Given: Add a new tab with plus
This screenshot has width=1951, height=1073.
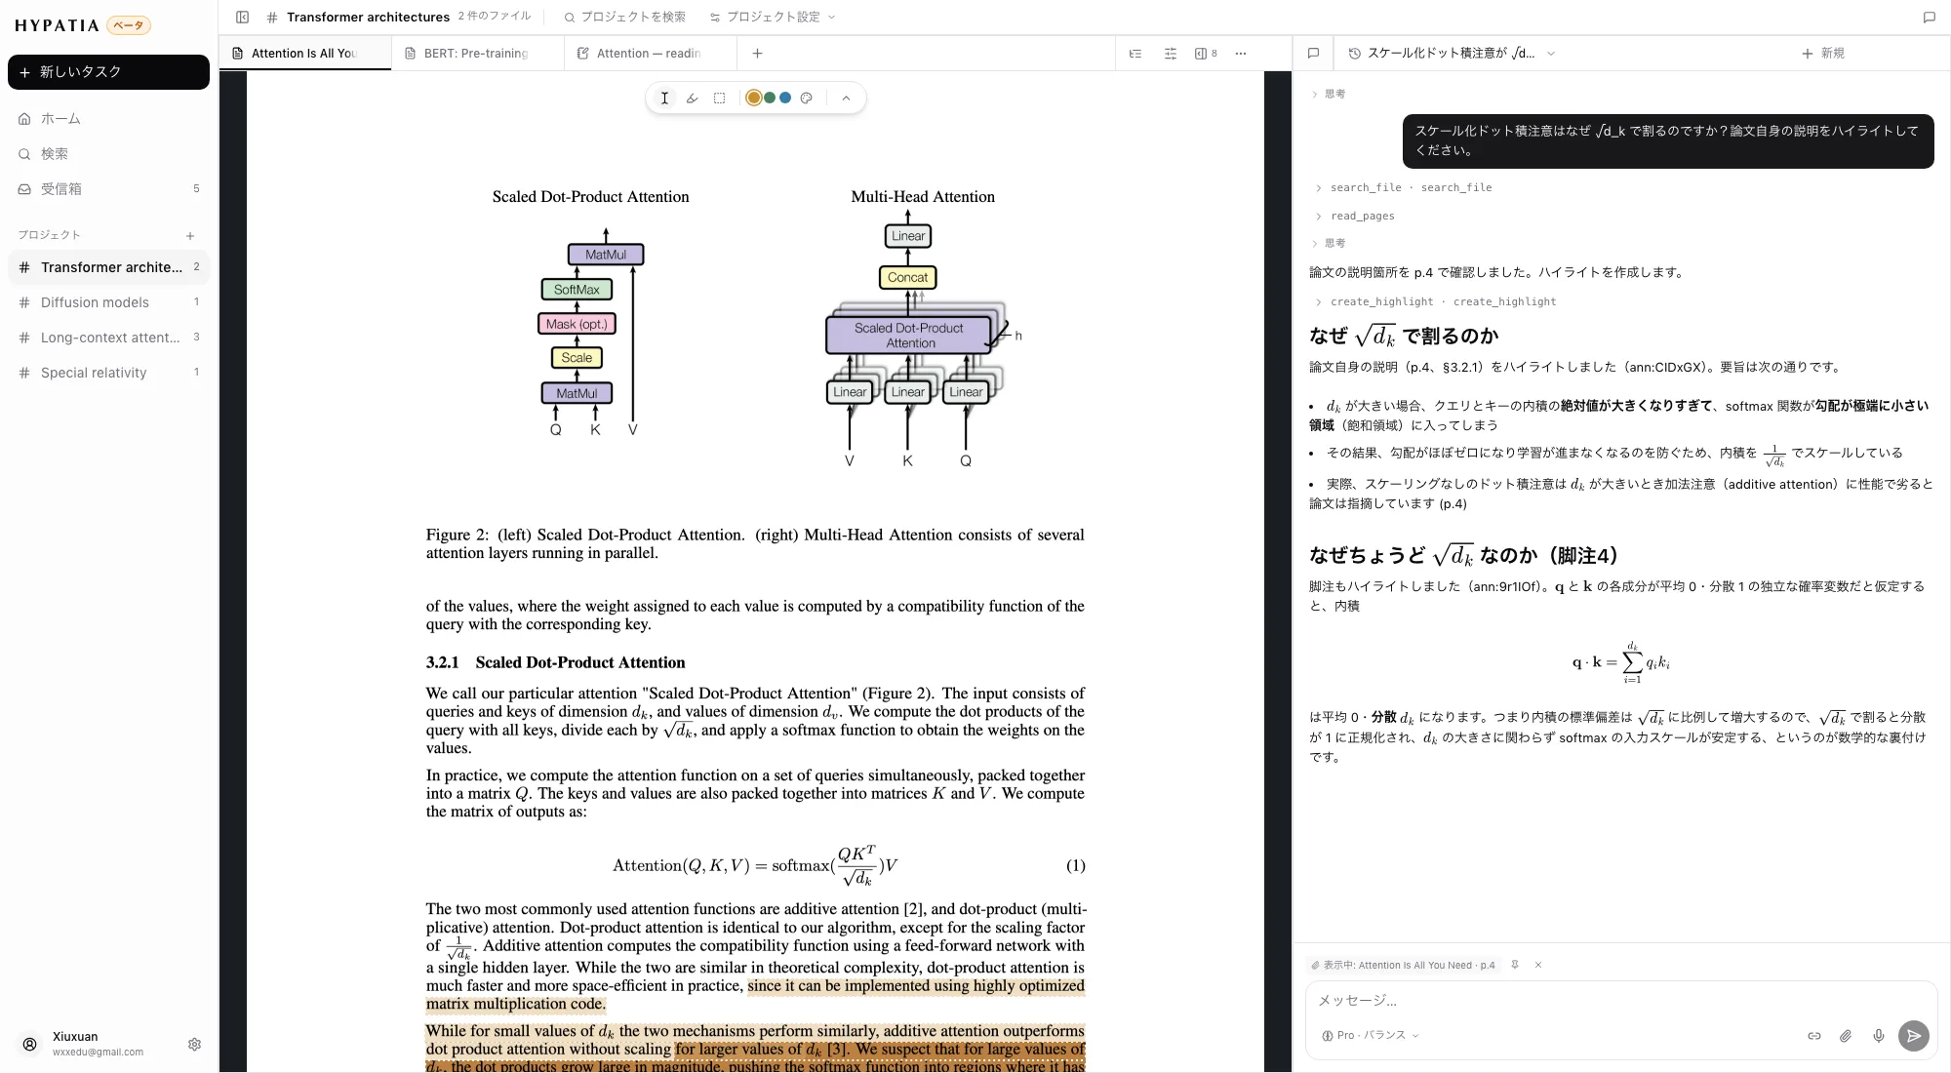Looking at the screenshot, I should tap(757, 54).
